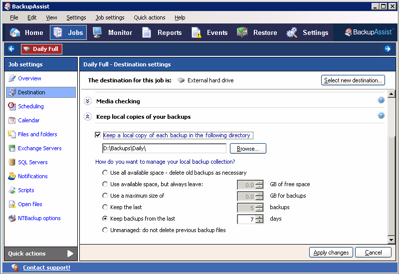Select the Jobs toolbar button
The width and height of the screenshot is (399, 274).
(68, 32)
